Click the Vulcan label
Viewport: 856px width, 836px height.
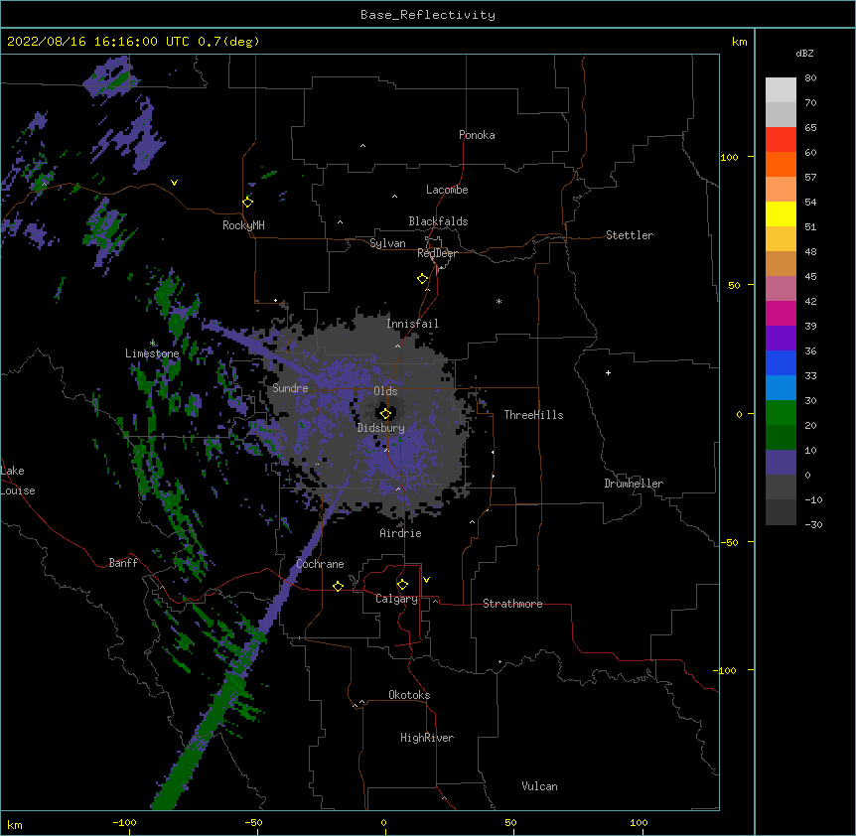539,786
